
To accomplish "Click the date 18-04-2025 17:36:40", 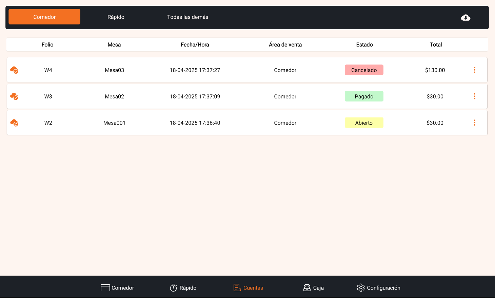I will point(195,123).
